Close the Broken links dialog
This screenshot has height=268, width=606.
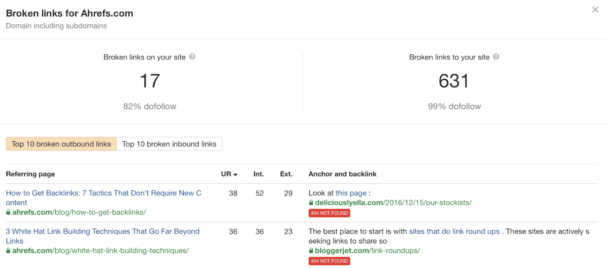[595, 10]
